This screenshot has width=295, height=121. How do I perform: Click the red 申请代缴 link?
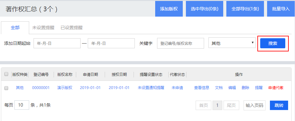[276, 88]
